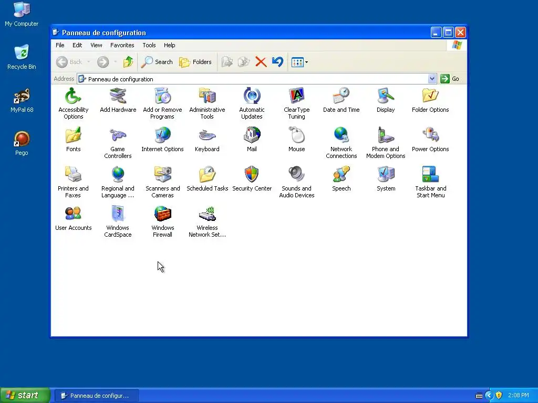Open the View menu
The image size is (538, 403).
tap(97, 45)
